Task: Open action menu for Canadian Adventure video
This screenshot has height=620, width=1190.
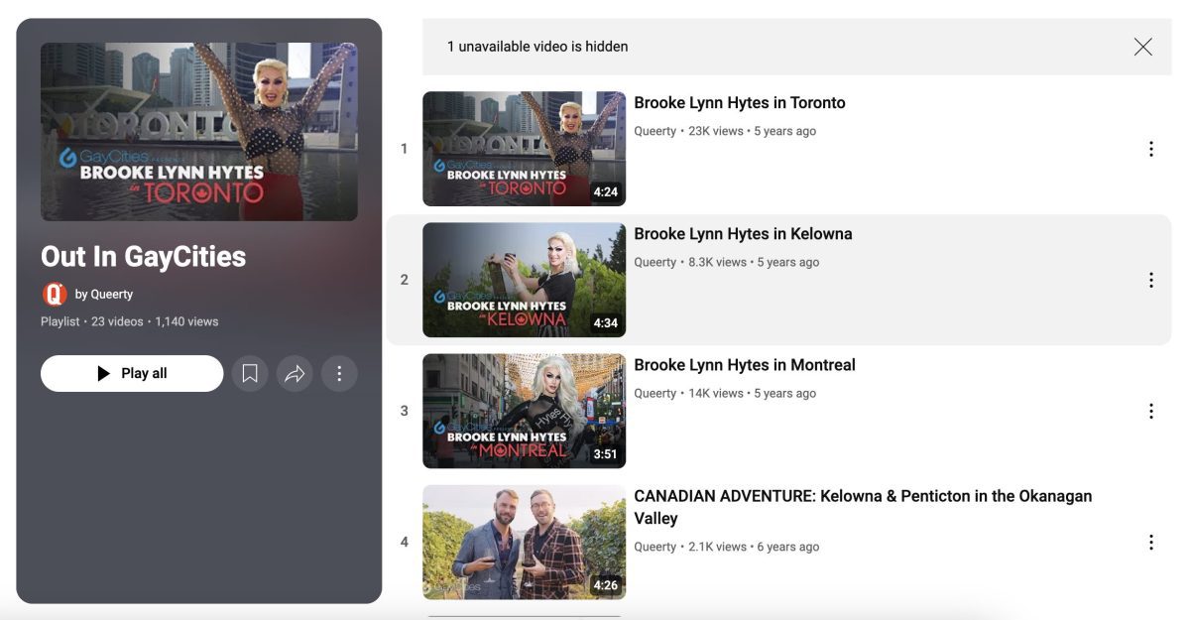Action: pos(1150,543)
